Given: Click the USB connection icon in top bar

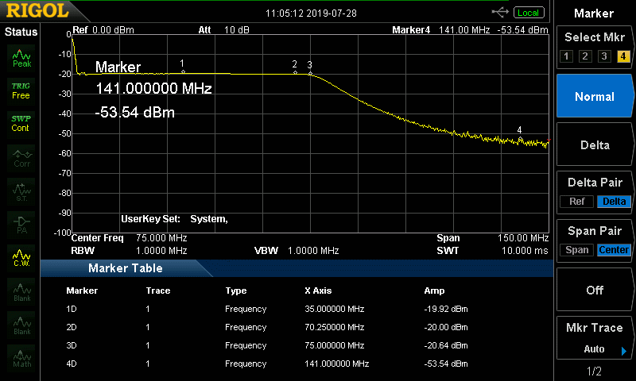Looking at the screenshot, I should (x=500, y=12).
